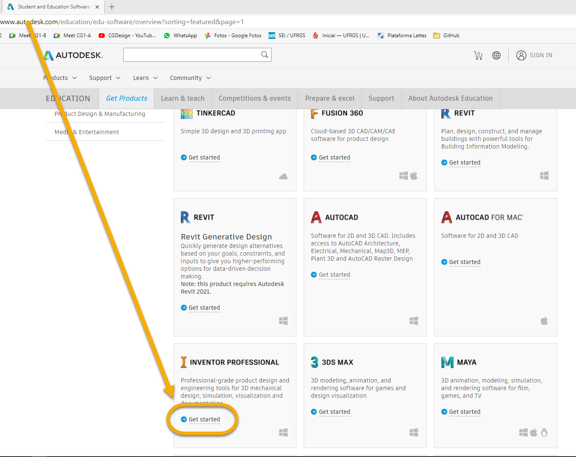This screenshot has height=457, width=576.
Task: Open the globe language selector
Action: (x=496, y=55)
